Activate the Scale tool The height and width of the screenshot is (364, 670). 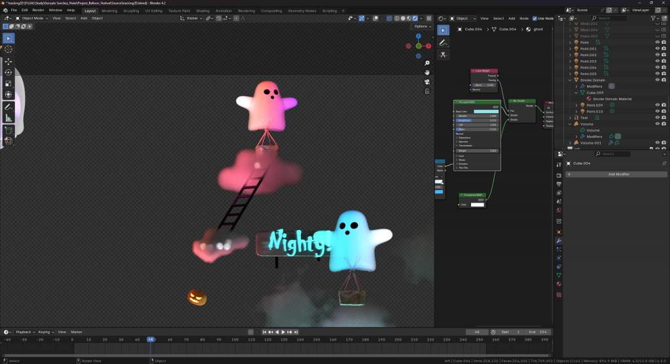click(x=8, y=84)
